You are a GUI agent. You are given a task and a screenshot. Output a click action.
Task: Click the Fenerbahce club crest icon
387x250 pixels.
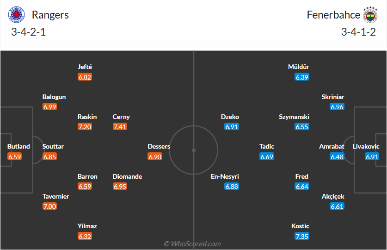tap(369, 15)
